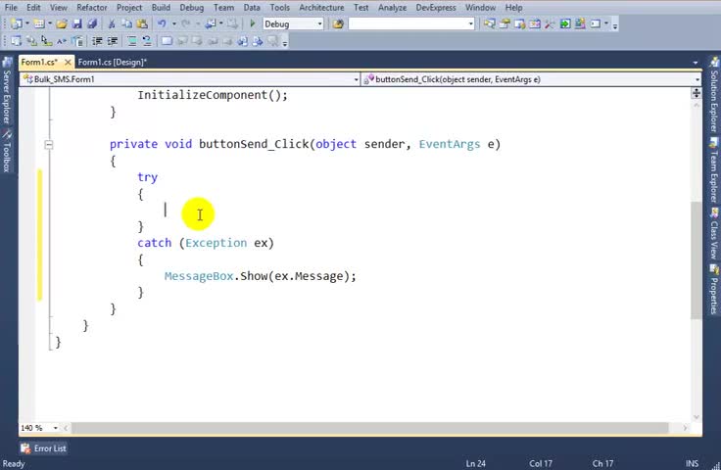Open the Team Explorer side tab
The width and height of the screenshot is (721, 470).
pyautogui.click(x=714, y=170)
